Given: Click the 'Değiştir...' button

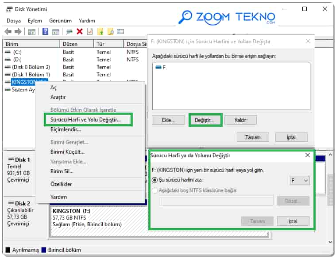Looking at the screenshot, I should click(x=205, y=120).
